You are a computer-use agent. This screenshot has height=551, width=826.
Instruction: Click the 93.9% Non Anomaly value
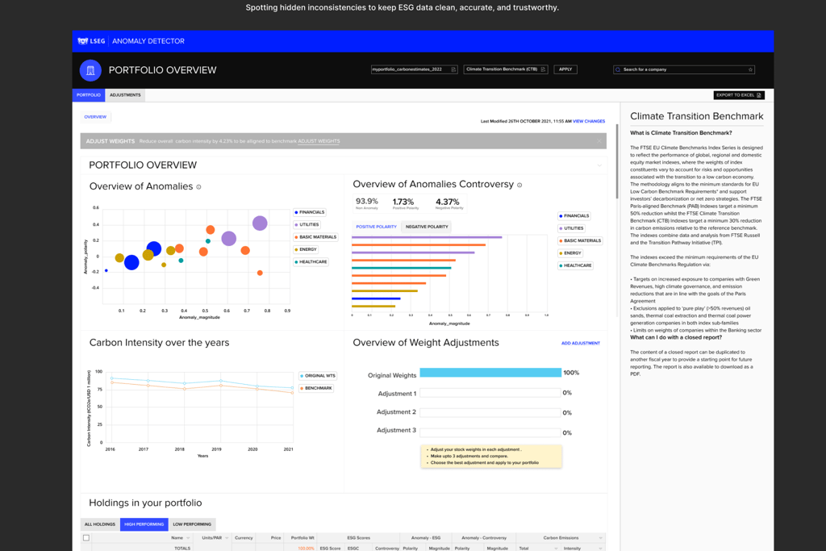pyautogui.click(x=367, y=201)
